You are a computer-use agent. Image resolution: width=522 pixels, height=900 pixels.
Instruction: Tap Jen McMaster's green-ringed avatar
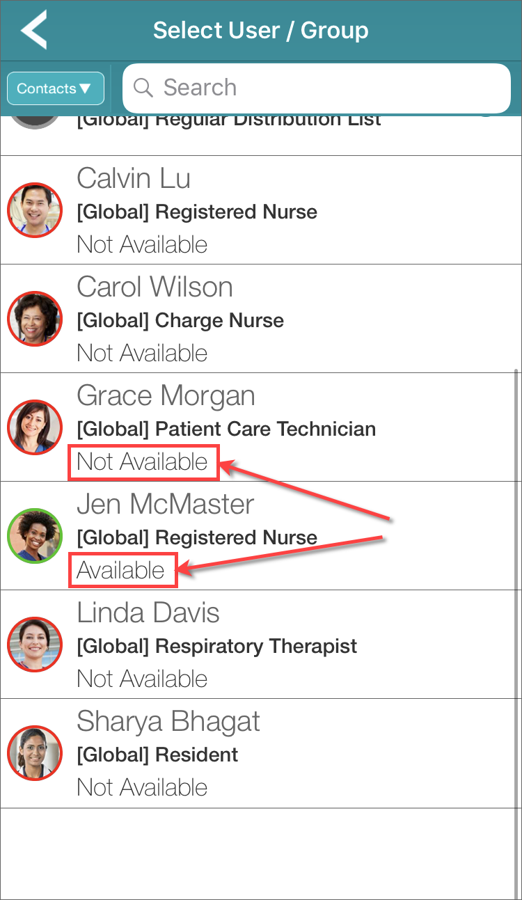coord(35,537)
